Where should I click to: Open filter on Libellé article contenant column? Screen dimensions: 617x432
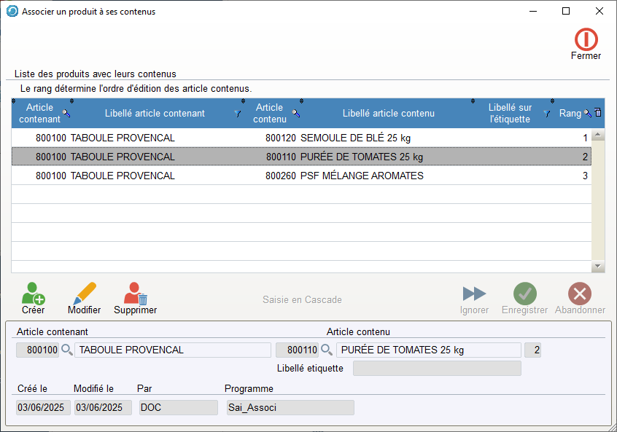coord(238,114)
